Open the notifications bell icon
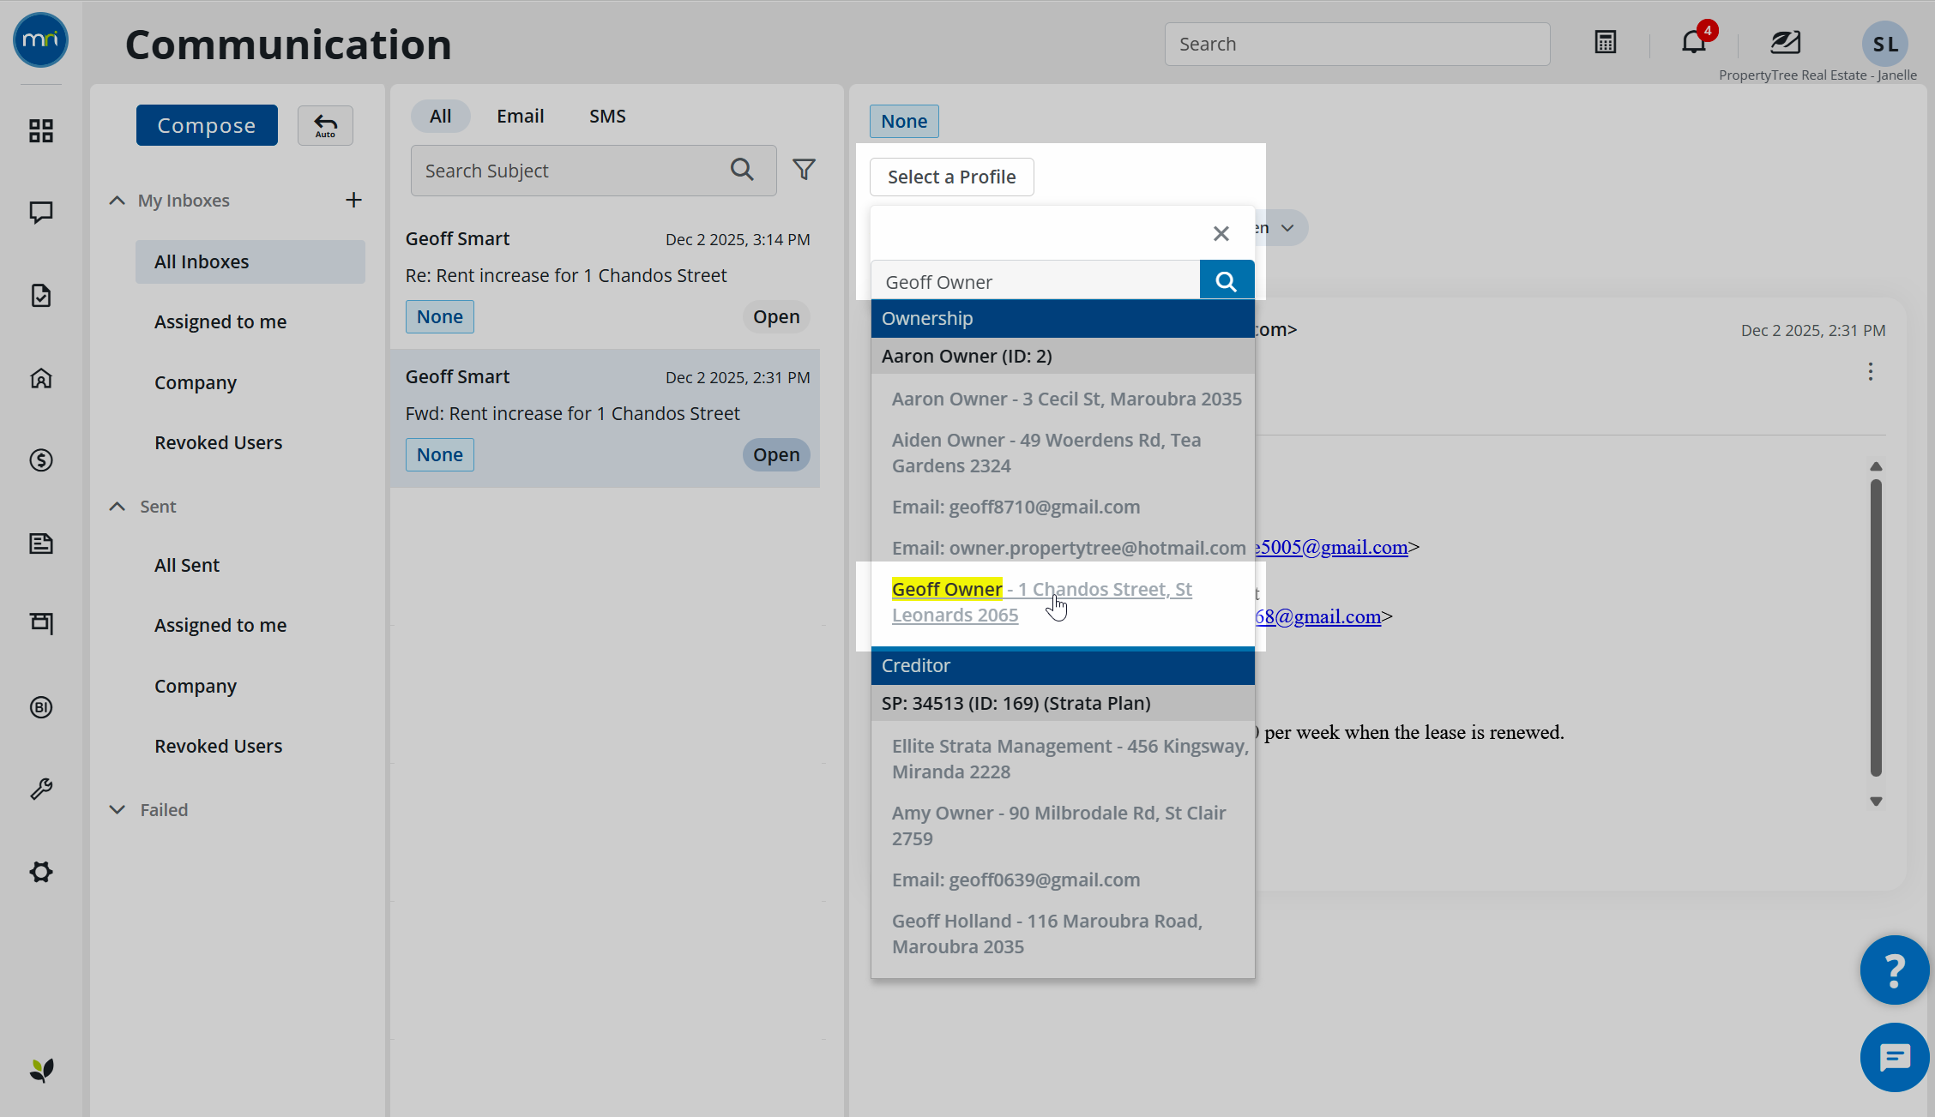 (x=1694, y=41)
